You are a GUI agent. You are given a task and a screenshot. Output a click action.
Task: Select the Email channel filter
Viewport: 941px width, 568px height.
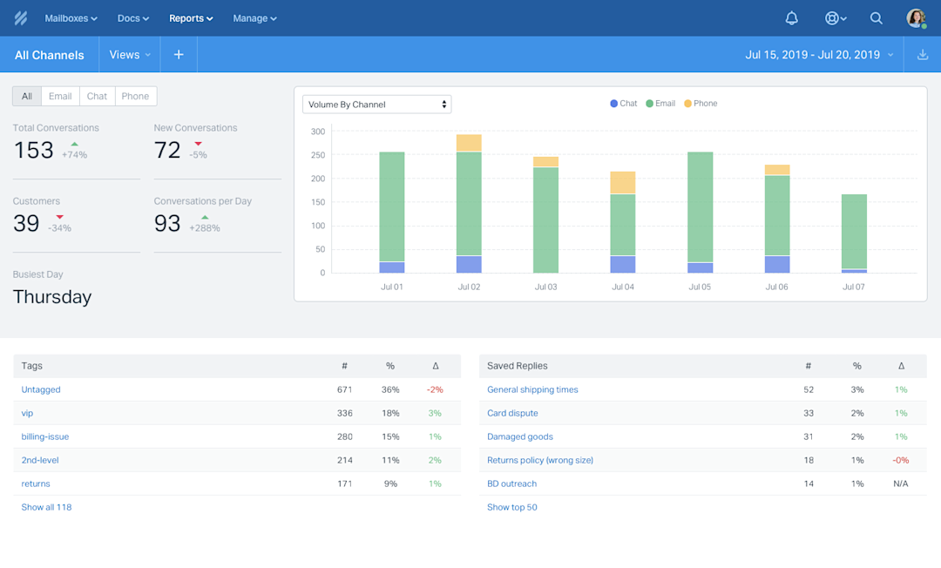click(x=60, y=96)
